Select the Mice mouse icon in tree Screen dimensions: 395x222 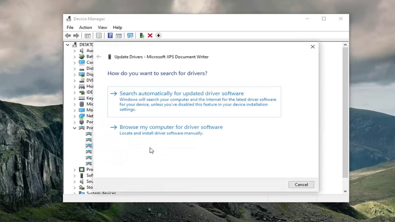click(82, 104)
